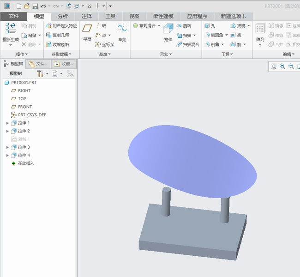
Task: Expand the 拉伸 3 tree node
Action: click(x=7, y=147)
